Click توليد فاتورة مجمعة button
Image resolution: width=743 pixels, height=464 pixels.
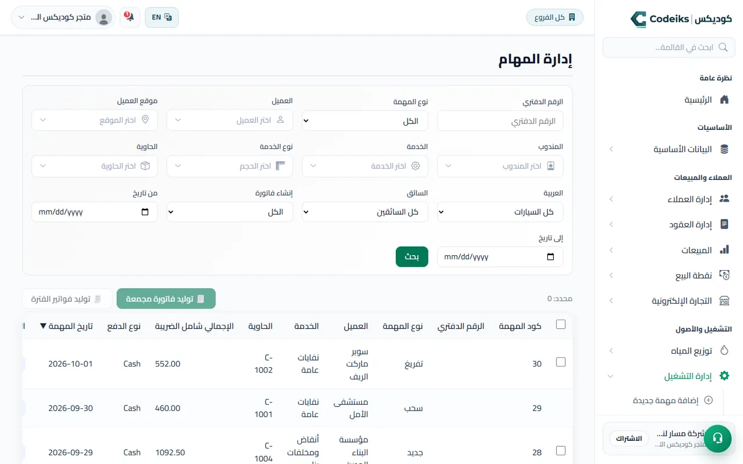pyautogui.click(x=166, y=299)
